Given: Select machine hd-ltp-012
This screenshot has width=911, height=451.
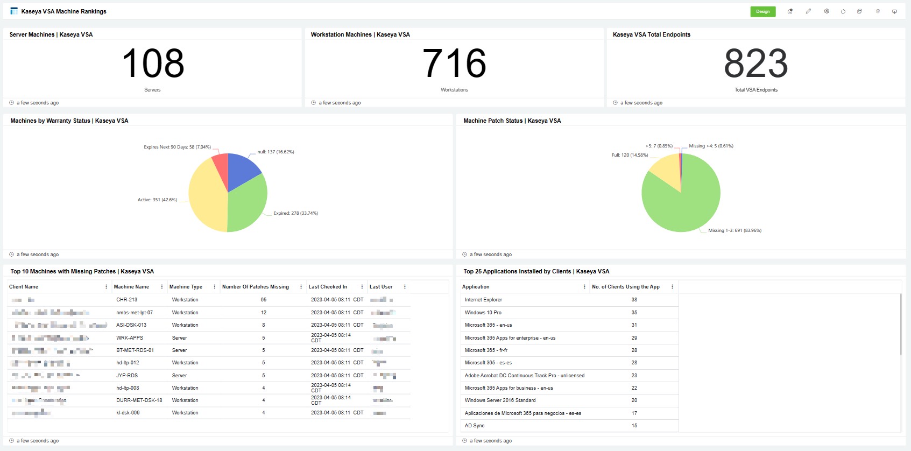Looking at the screenshot, I should (128, 363).
